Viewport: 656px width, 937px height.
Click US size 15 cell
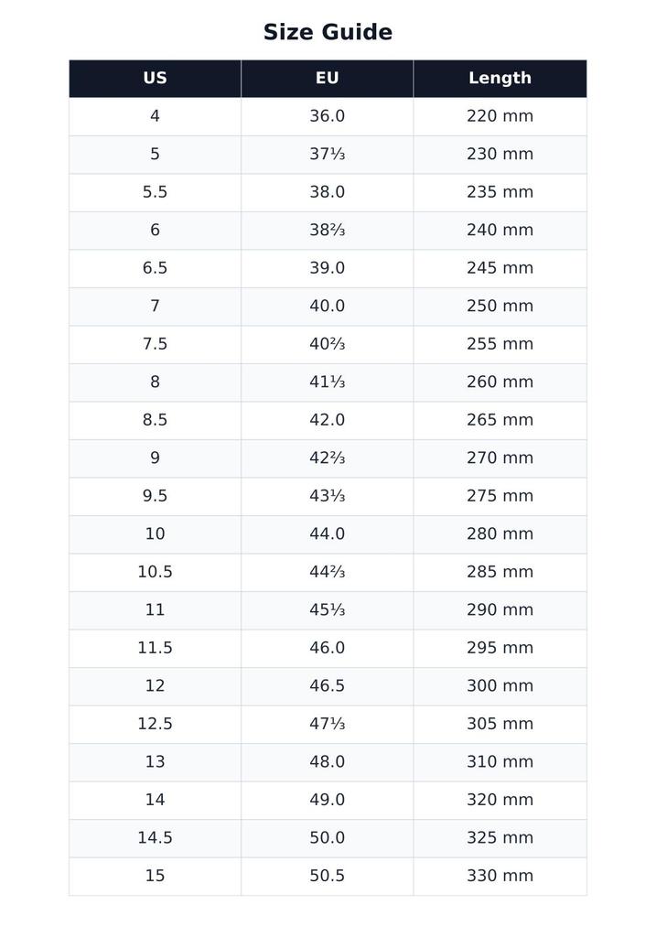pyautogui.click(x=155, y=876)
